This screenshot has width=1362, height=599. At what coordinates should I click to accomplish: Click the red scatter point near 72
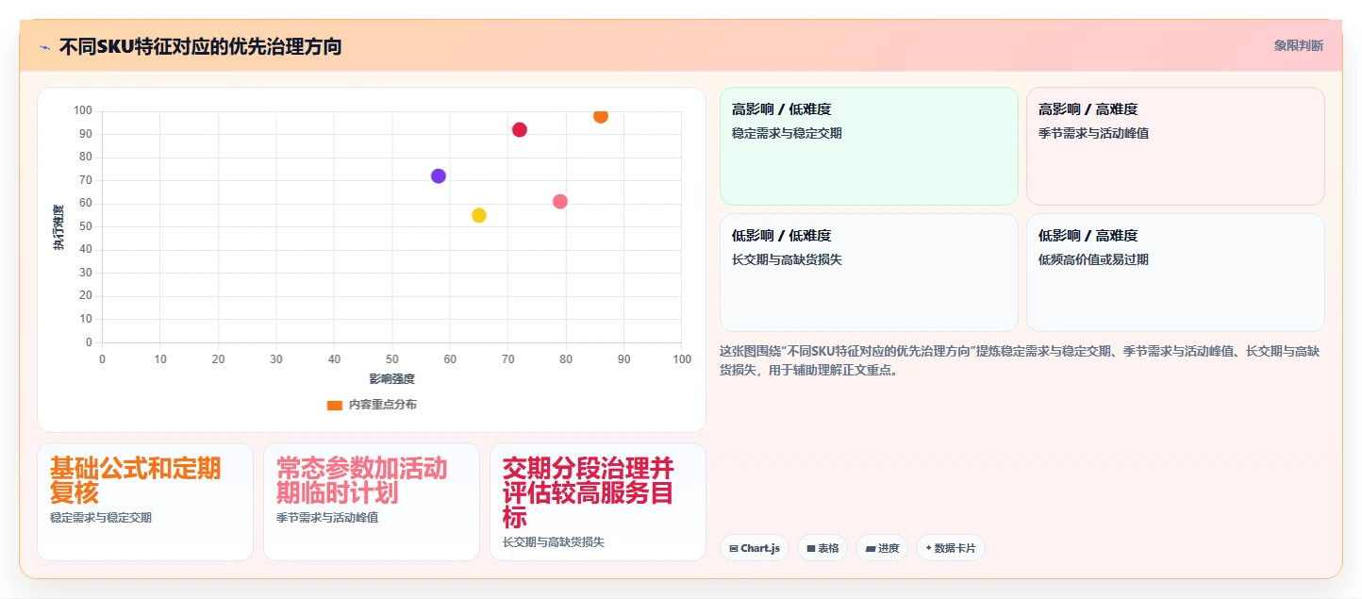coord(520,130)
